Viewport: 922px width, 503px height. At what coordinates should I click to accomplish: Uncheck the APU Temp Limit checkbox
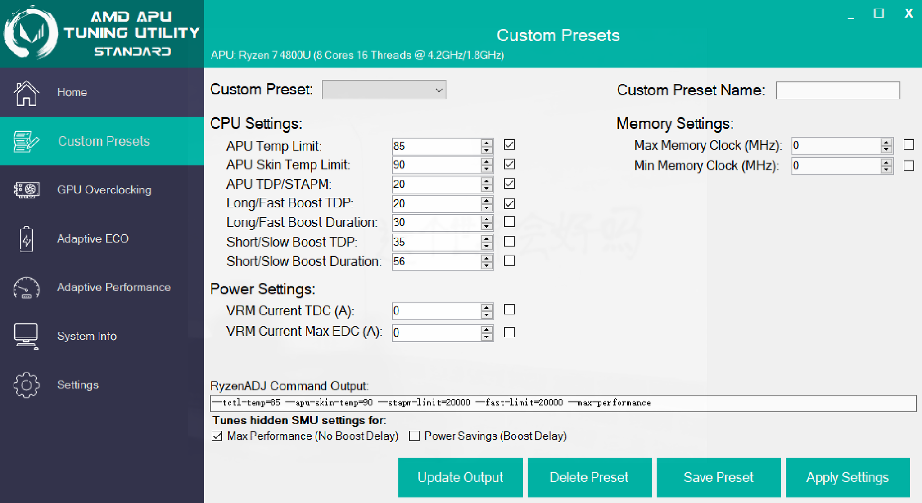pyautogui.click(x=509, y=144)
